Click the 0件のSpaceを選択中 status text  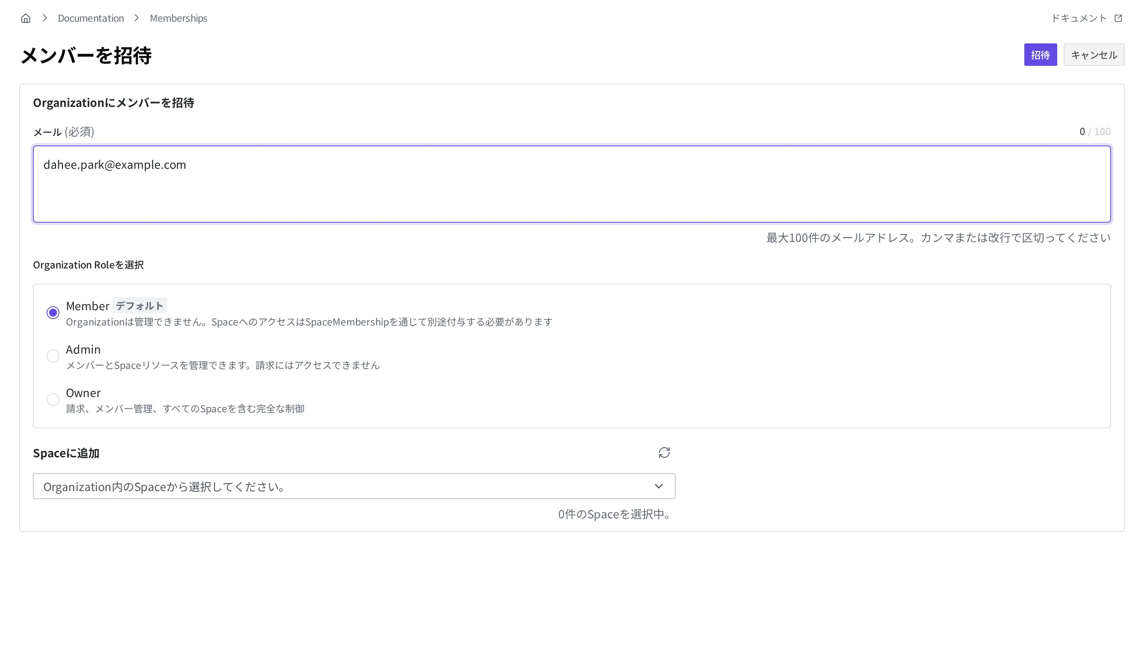click(x=616, y=514)
